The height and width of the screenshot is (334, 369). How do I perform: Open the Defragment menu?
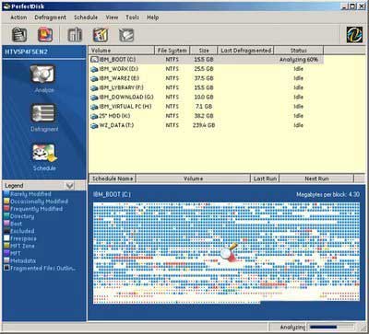click(51, 17)
